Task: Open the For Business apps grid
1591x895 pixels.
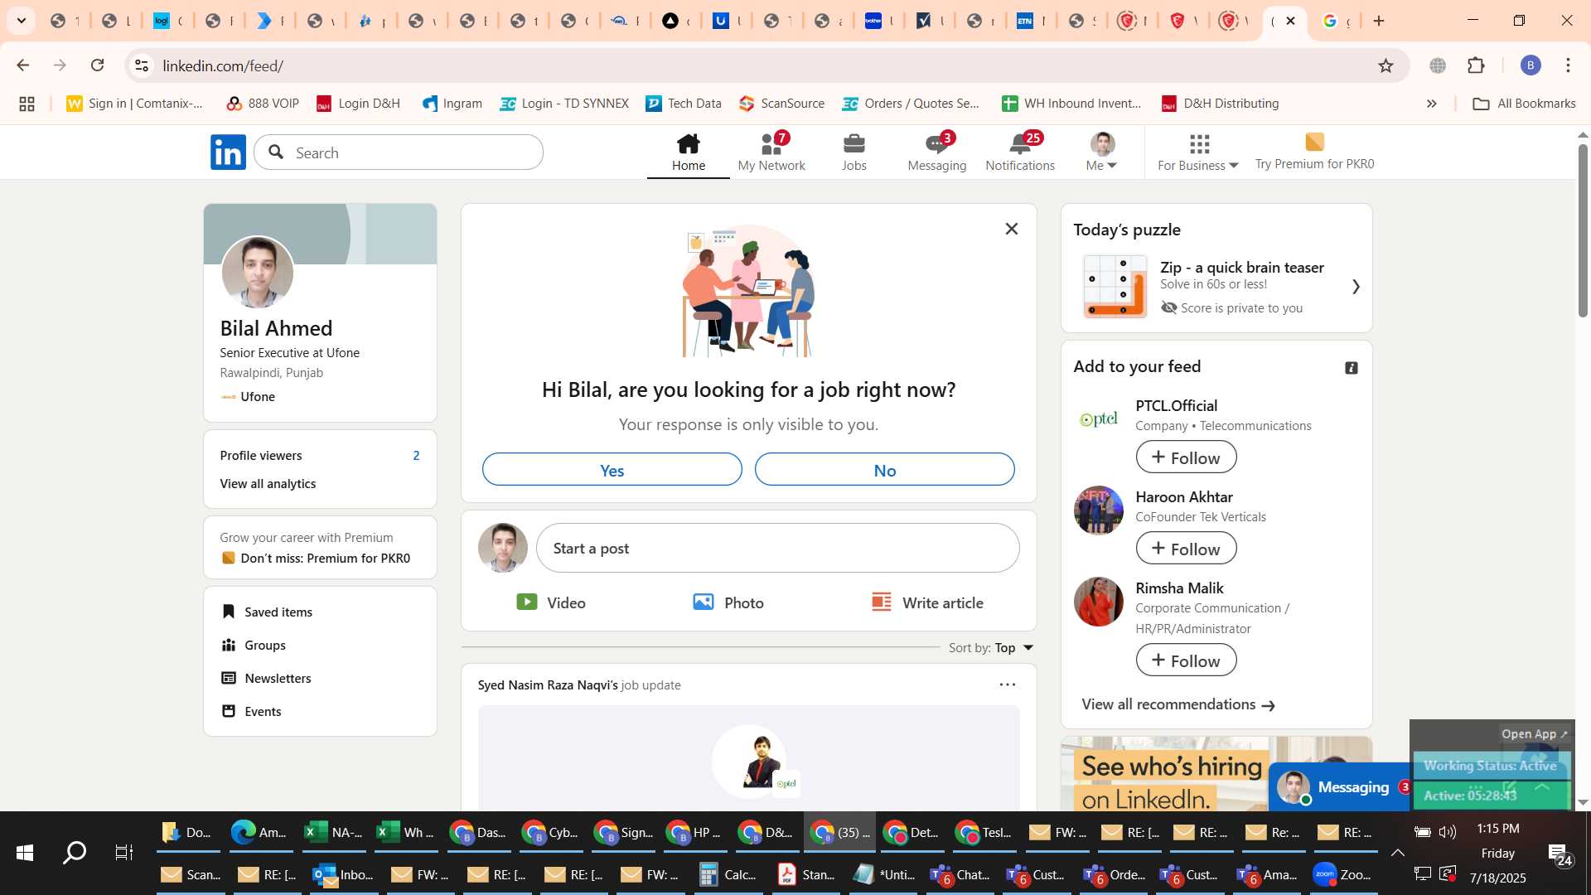Action: (x=1199, y=152)
